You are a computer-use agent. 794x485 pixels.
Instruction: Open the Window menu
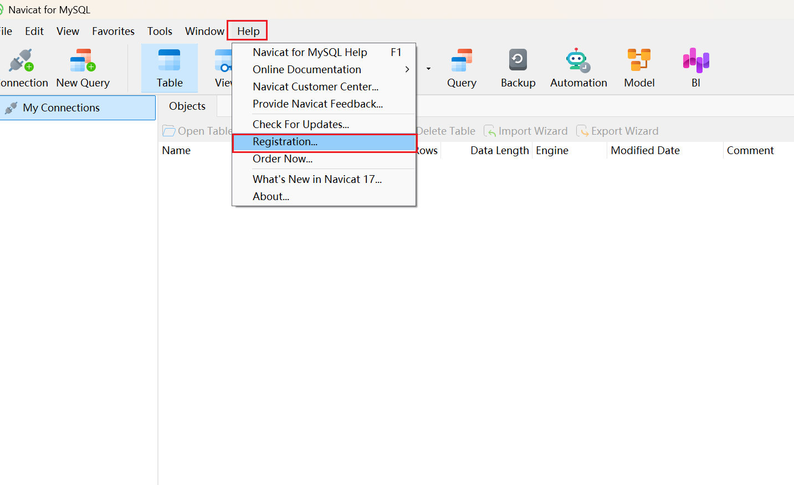pos(204,31)
